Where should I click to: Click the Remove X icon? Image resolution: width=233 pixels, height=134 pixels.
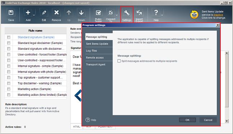click(56, 13)
